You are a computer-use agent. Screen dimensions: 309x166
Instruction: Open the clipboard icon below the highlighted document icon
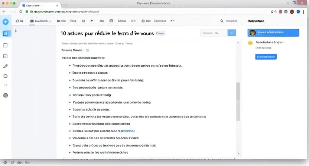click(x=5, y=45)
